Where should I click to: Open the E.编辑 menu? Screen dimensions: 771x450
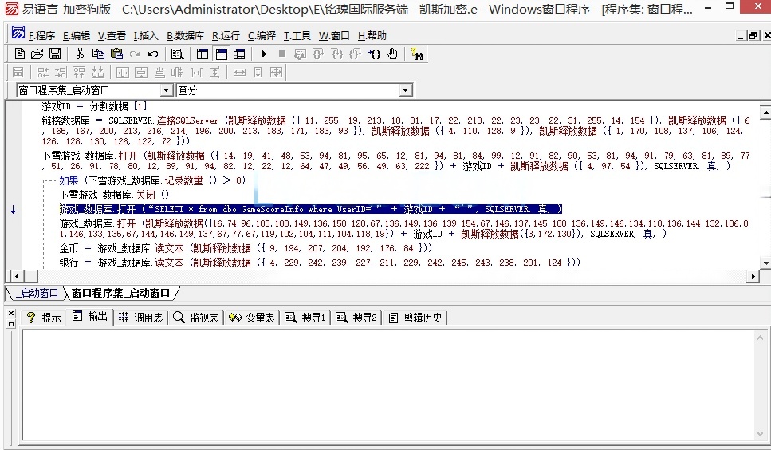[77, 35]
